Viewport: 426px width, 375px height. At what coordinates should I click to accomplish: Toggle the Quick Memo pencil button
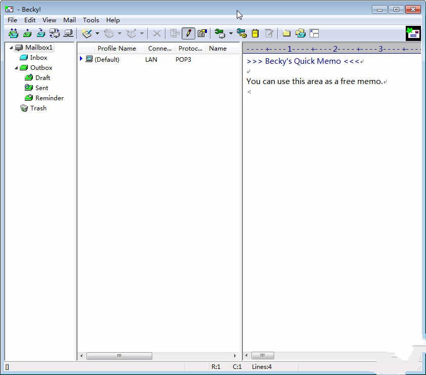[188, 33]
